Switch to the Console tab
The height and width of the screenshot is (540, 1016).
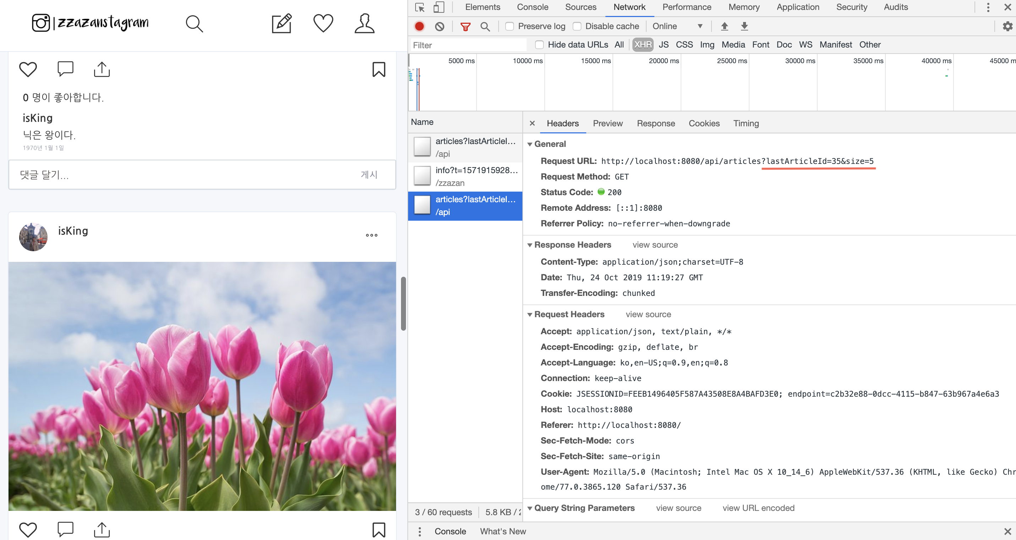532,7
